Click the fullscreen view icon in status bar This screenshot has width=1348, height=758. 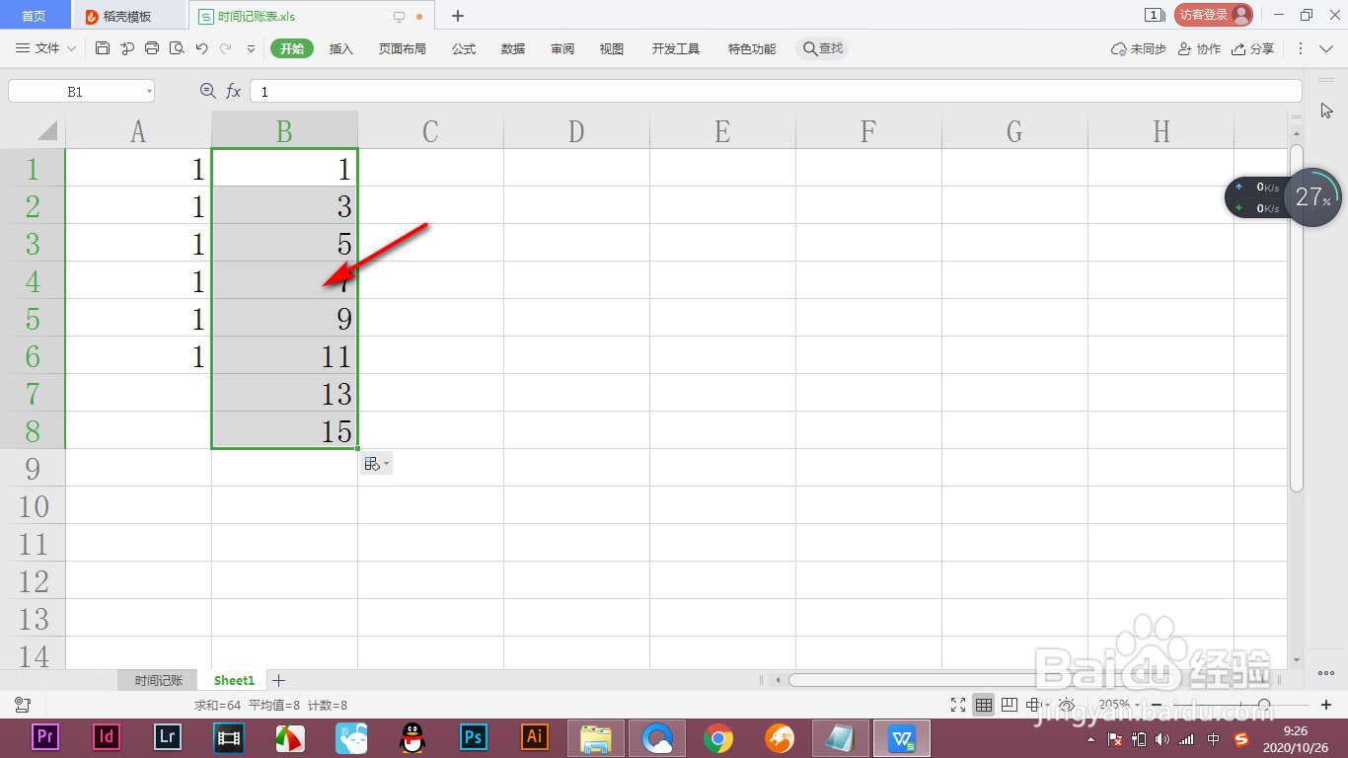(957, 705)
